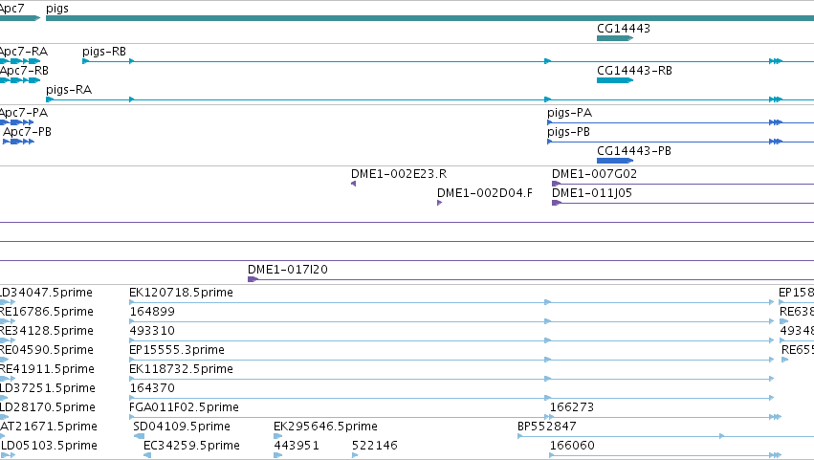Click the DME1-007G02 start arrow glyph
Viewport: 814px width, 460px height.
pyautogui.click(x=556, y=184)
